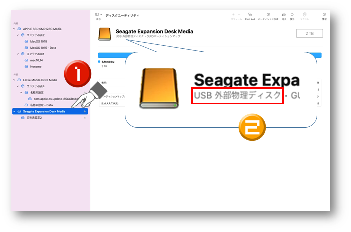Select Seagate Expansion Desk Media in sidebar
351x232 pixels.
pyautogui.click(x=50, y=111)
